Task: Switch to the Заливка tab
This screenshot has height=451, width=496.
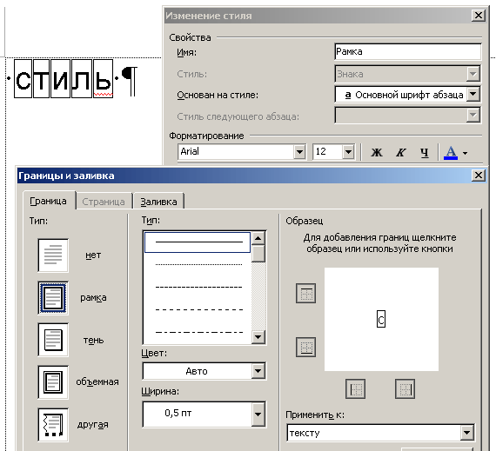Action: [x=158, y=202]
